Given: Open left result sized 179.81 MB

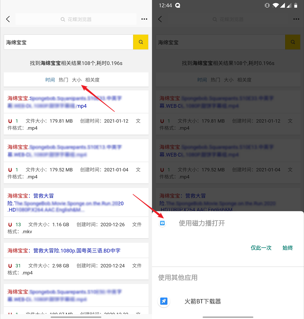Looking at the screenshot, I should 65,102.
